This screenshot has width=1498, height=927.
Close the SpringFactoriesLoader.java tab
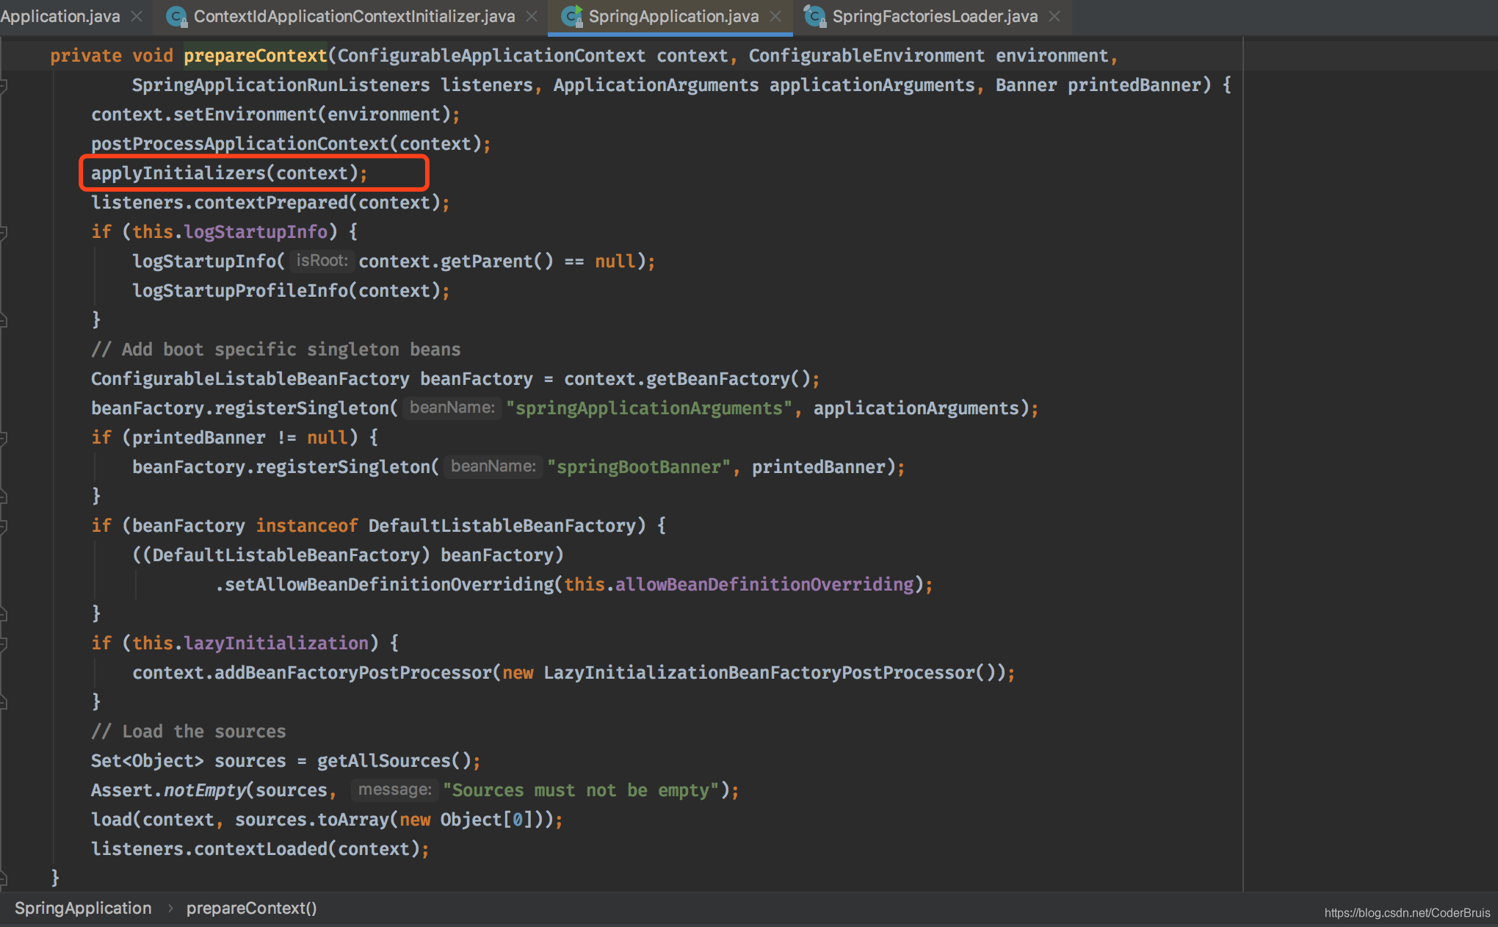pyautogui.click(x=1054, y=16)
